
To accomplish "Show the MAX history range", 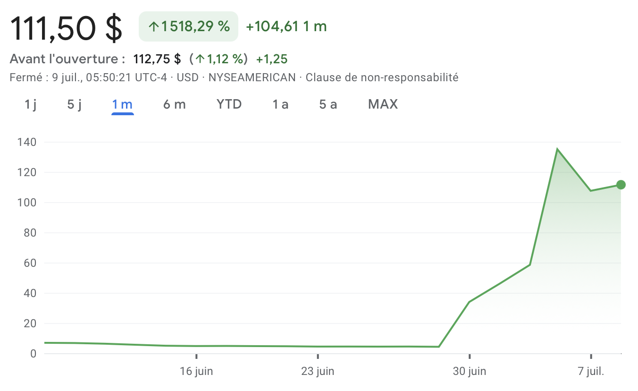I will pyautogui.click(x=383, y=104).
